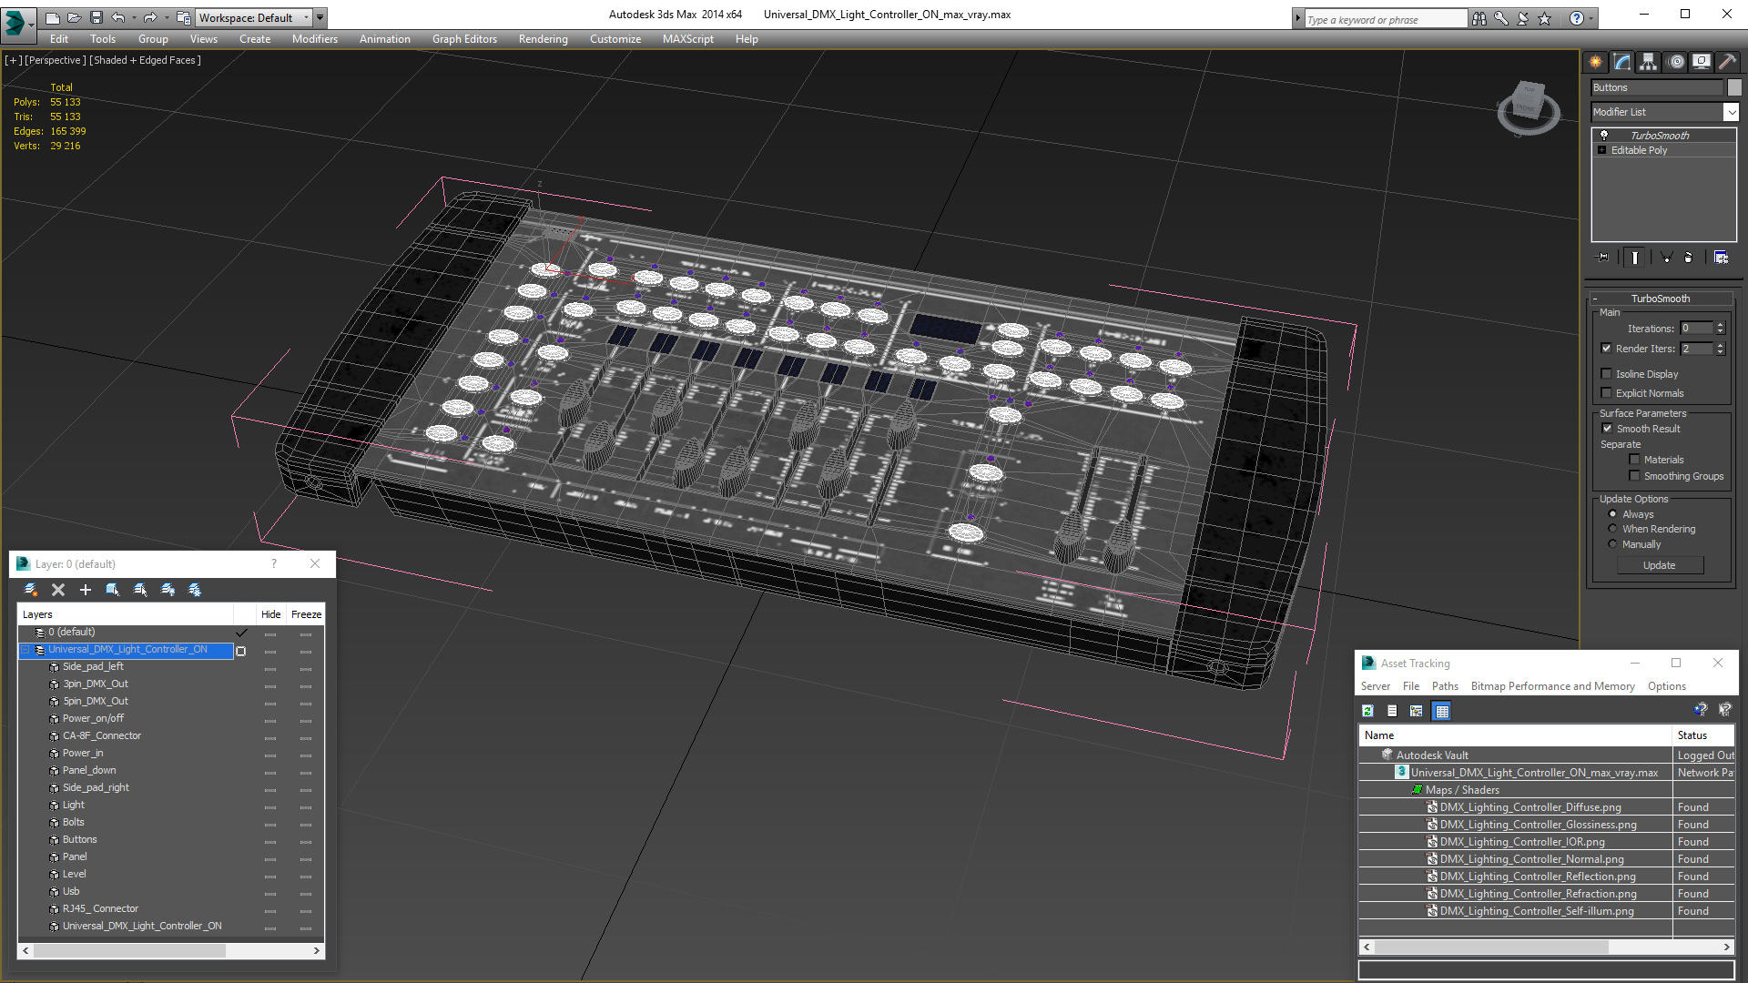The image size is (1748, 983).
Task: Open the Undo history dropdown arrow
Action: point(133,17)
